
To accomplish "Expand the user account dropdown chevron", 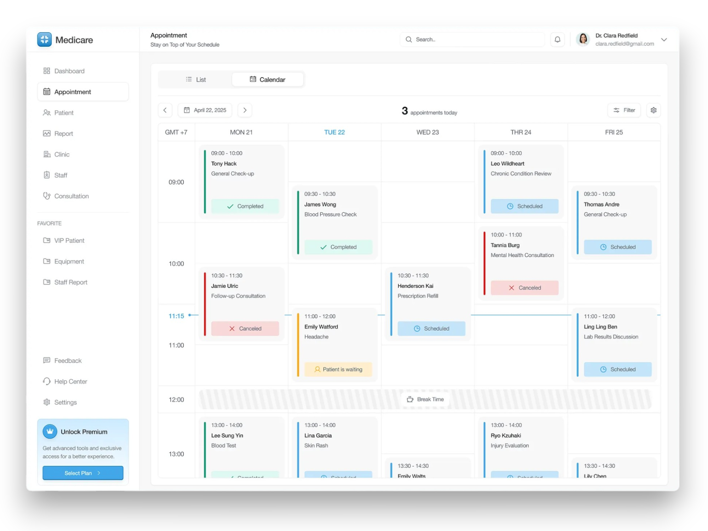I will tap(664, 40).
